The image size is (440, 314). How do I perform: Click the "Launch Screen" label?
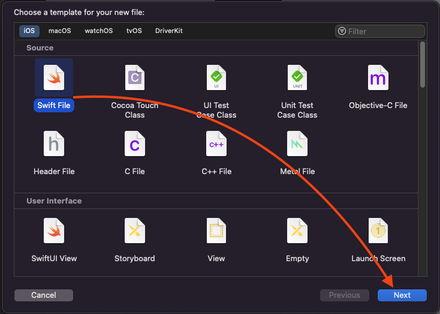[378, 259]
